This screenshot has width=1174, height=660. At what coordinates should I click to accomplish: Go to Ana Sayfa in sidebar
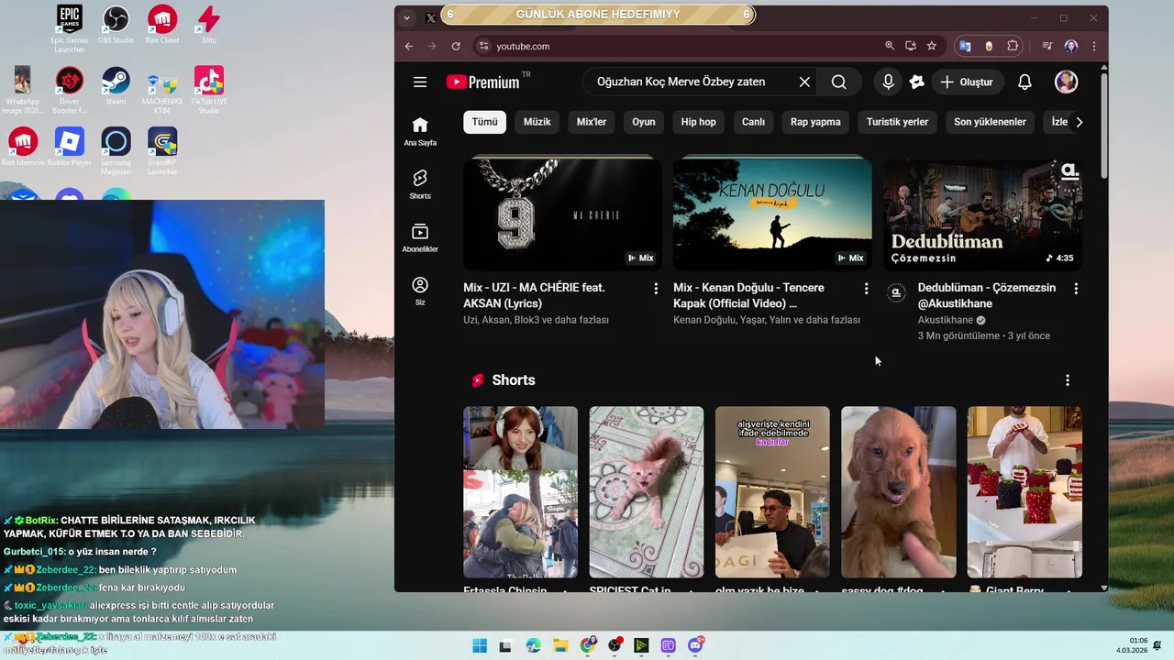[x=420, y=131]
